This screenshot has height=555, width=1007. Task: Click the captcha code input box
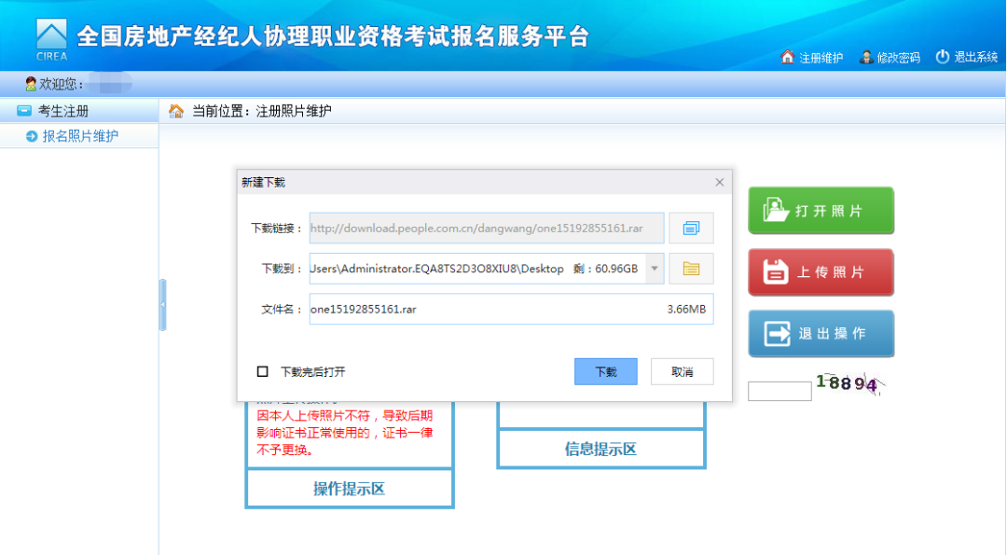coord(779,392)
